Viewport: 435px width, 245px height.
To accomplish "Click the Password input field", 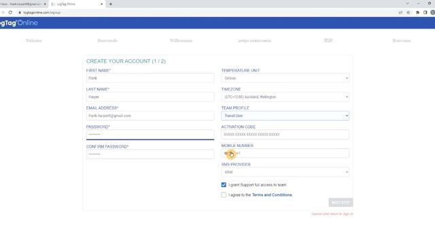I will 150,135.
